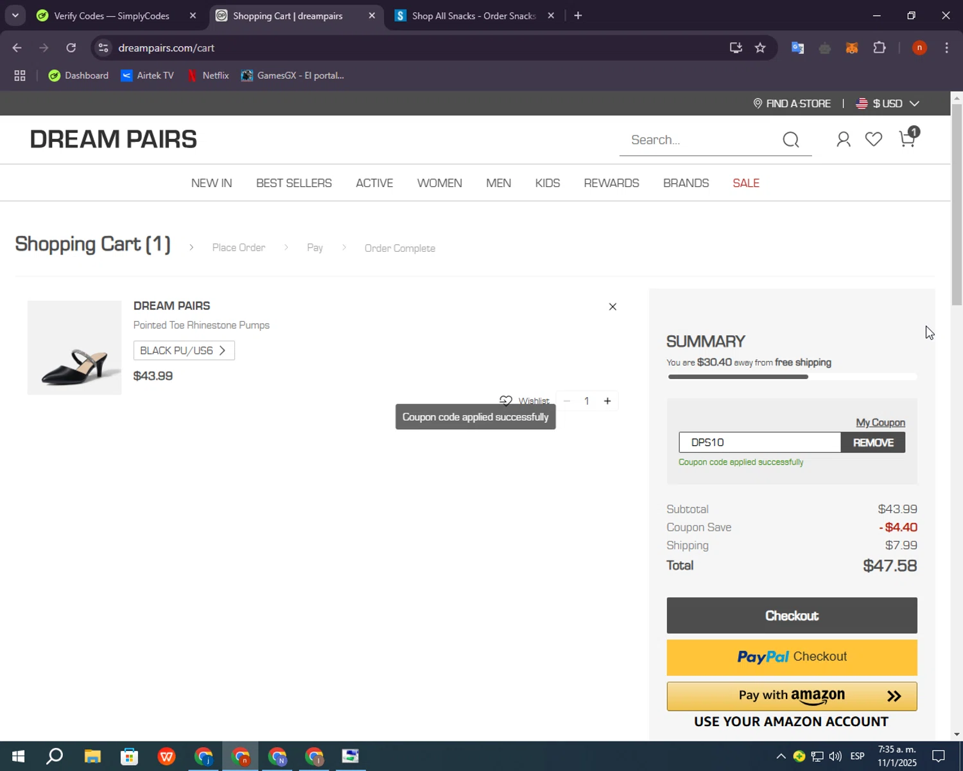Show hidden system tray icons
Screen dimensions: 963x771
coord(781,756)
